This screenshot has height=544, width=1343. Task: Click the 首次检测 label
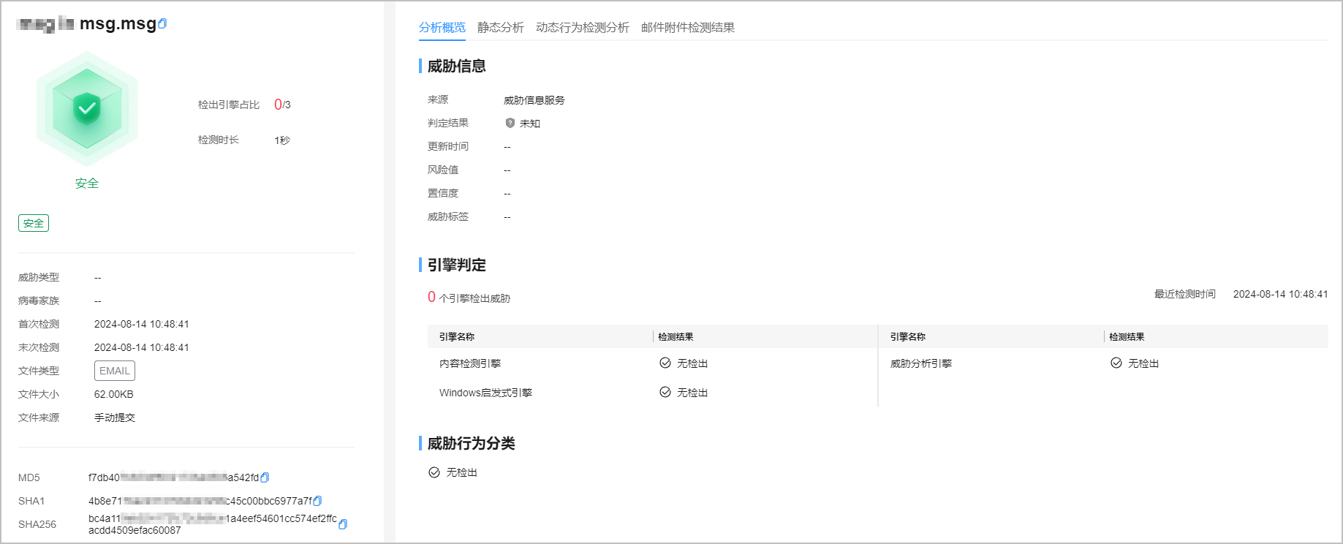(x=39, y=324)
